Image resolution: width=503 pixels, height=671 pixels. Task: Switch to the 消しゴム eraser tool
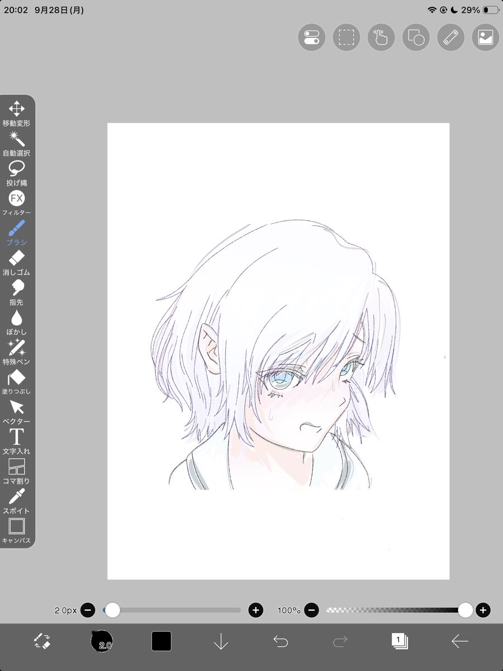(x=17, y=263)
